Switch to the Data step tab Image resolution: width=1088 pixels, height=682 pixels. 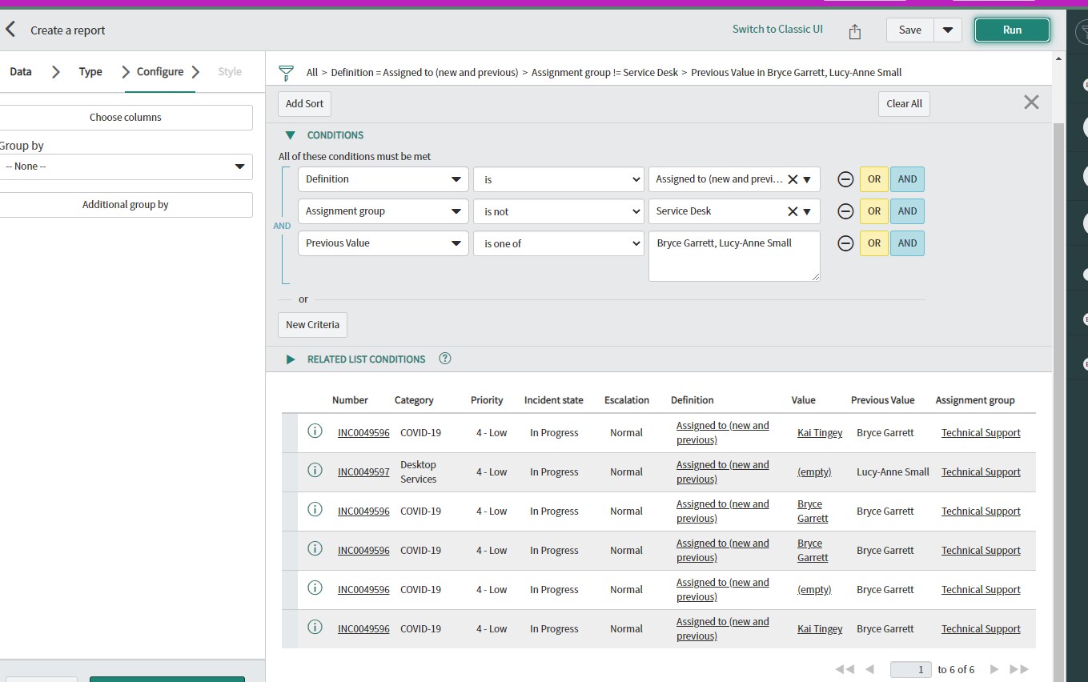[x=21, y=72]
